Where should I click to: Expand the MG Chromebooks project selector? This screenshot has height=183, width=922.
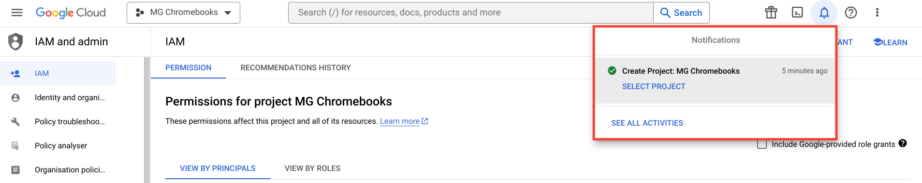point(183,13)
